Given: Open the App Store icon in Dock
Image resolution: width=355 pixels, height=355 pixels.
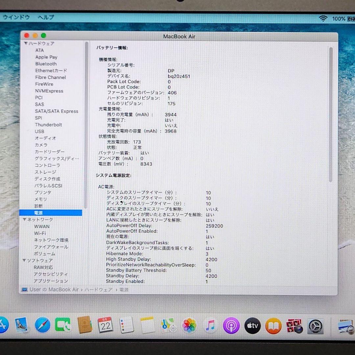Looking at the screenshot, I should click(4, 325).
